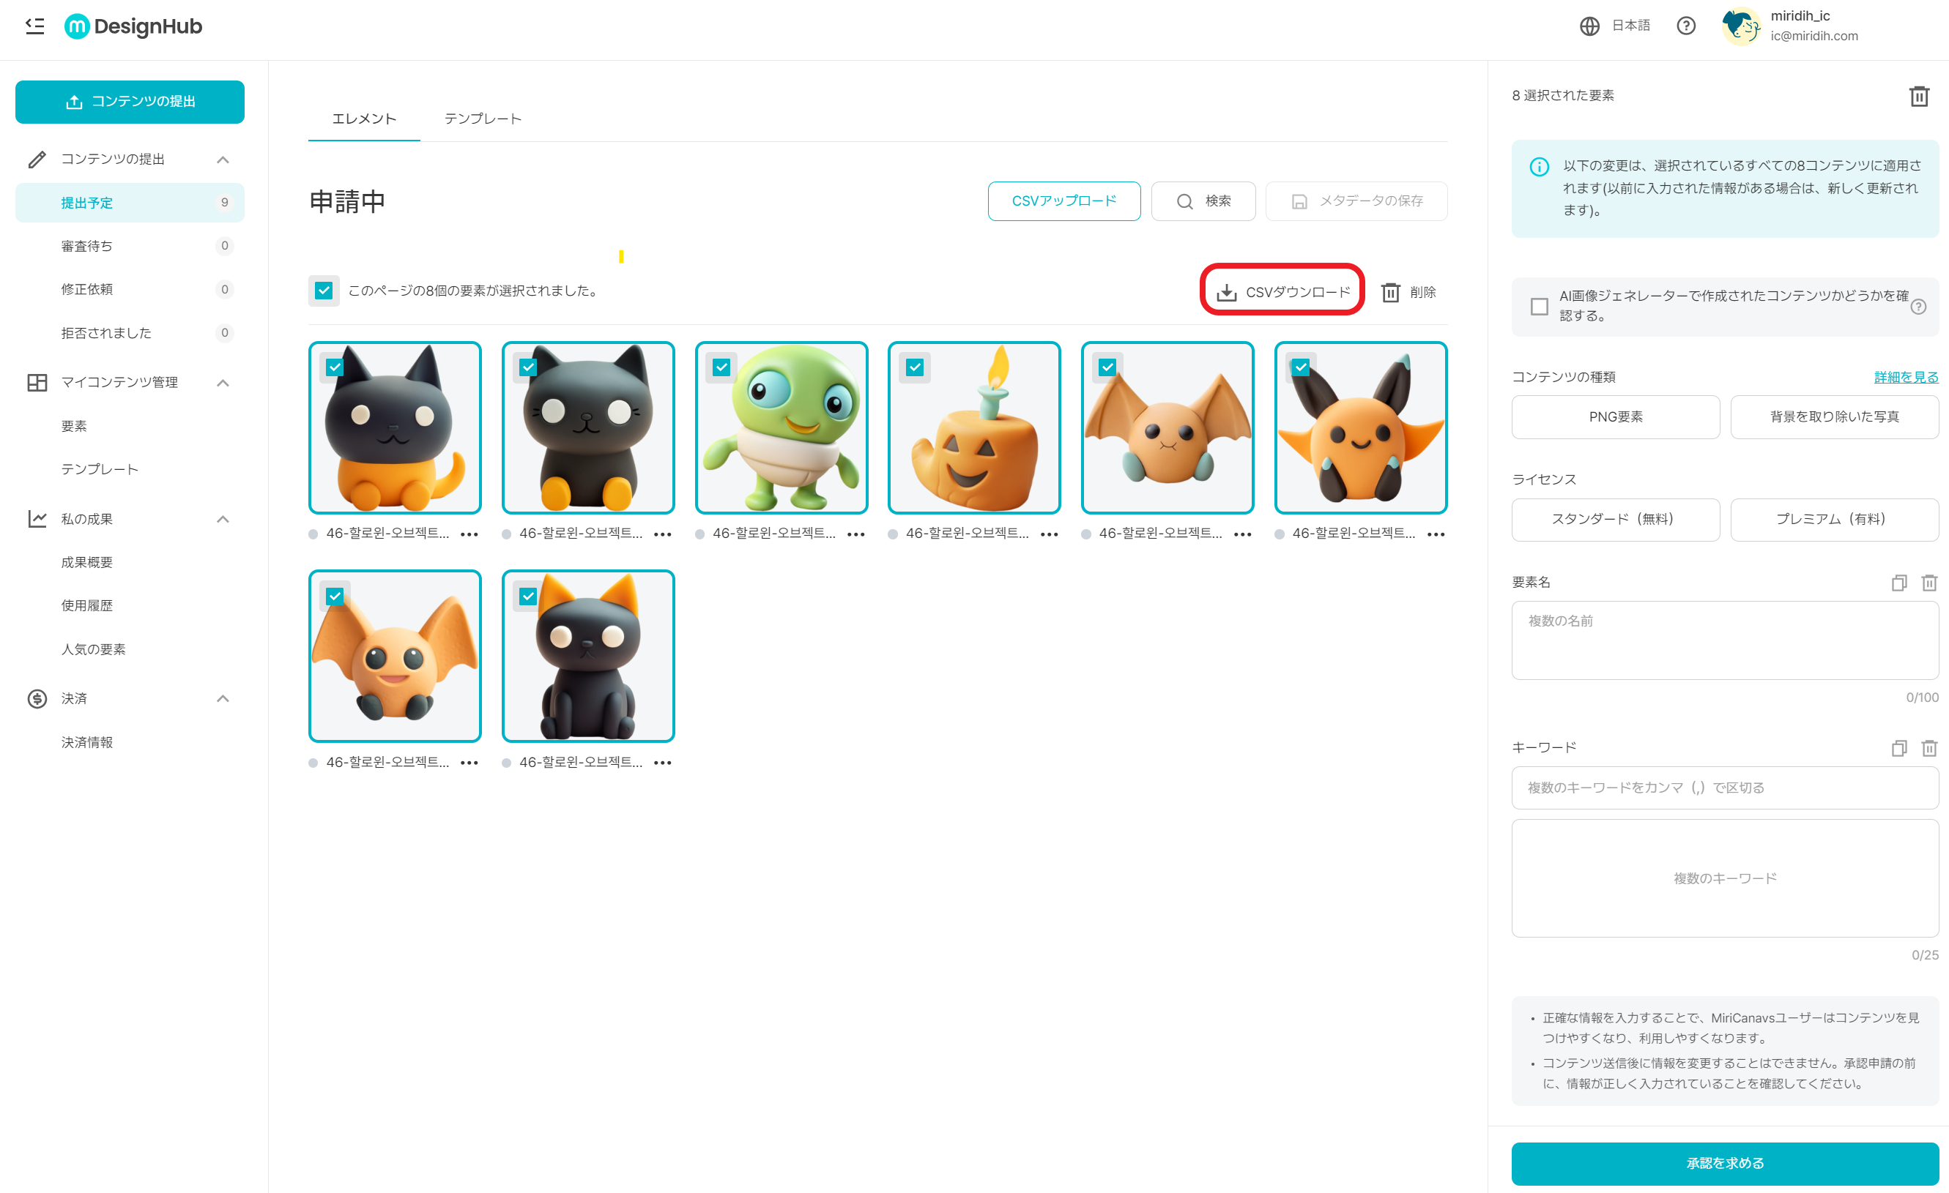Clear keywords using trash icon
The image size is (1949, 1193).
(x=1928, y=748)
